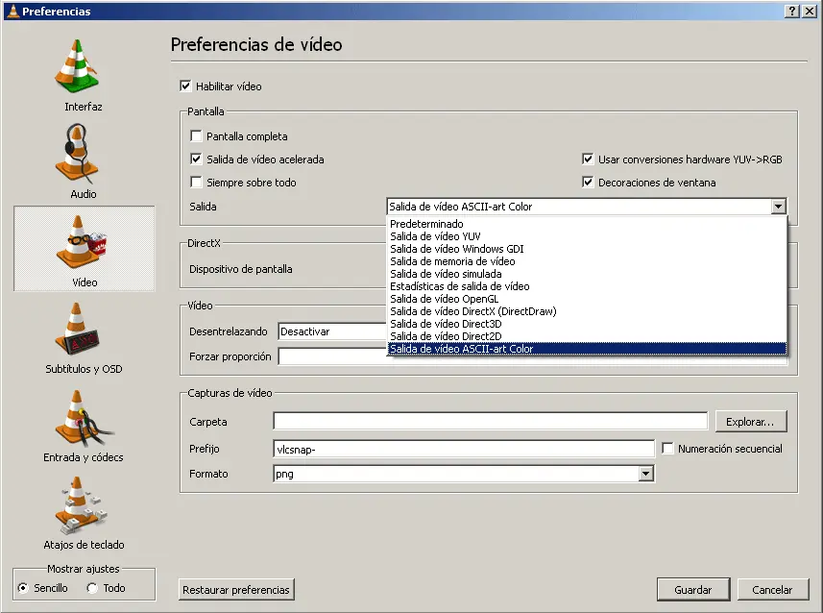Select the Todo radio button
This screenshot has height=613, width=823.
[93, 588]
